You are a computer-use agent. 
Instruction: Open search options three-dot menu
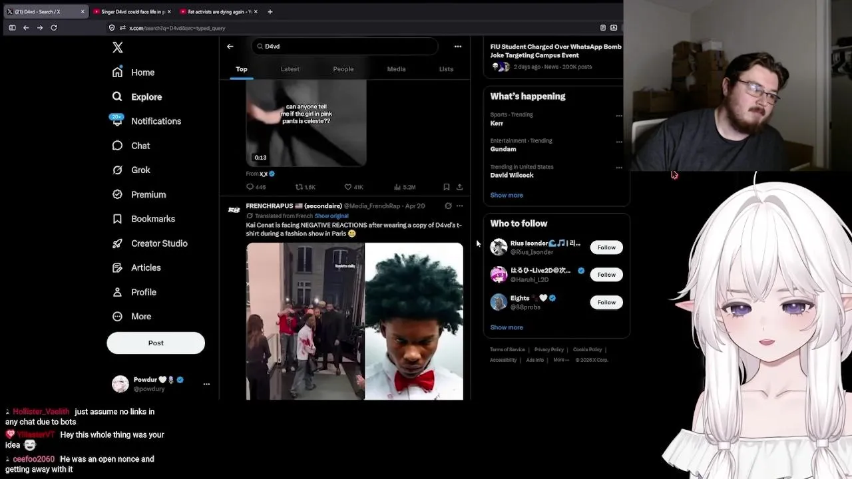pyautogui.click(x=458, y=47)
